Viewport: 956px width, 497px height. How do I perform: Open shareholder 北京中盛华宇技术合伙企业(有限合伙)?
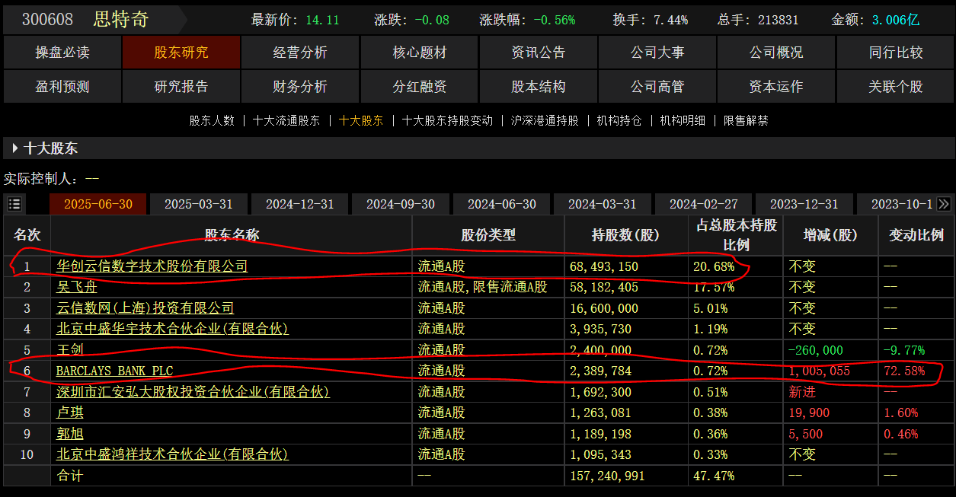[x=173, y=329]
